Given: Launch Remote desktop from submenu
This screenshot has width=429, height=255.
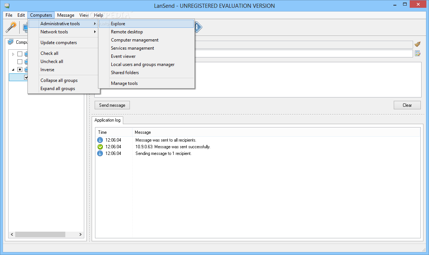Looking at the screenshot, I should pyautogui.click(x=146, y=32).
